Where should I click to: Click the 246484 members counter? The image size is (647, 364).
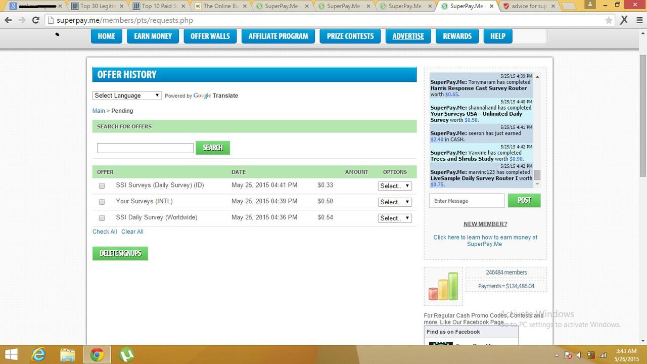pos(506,272)
